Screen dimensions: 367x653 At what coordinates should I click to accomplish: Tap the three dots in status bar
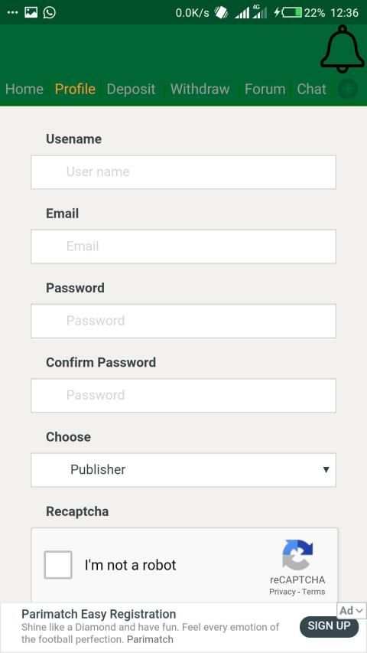(12, 12)
